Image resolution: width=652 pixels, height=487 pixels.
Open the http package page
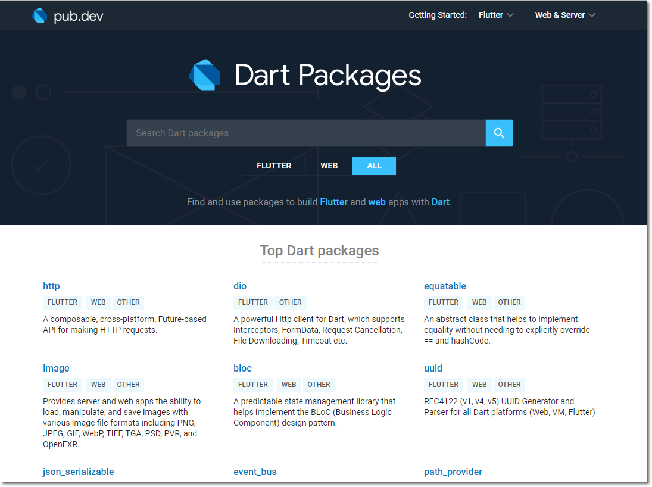pos(51,286)
